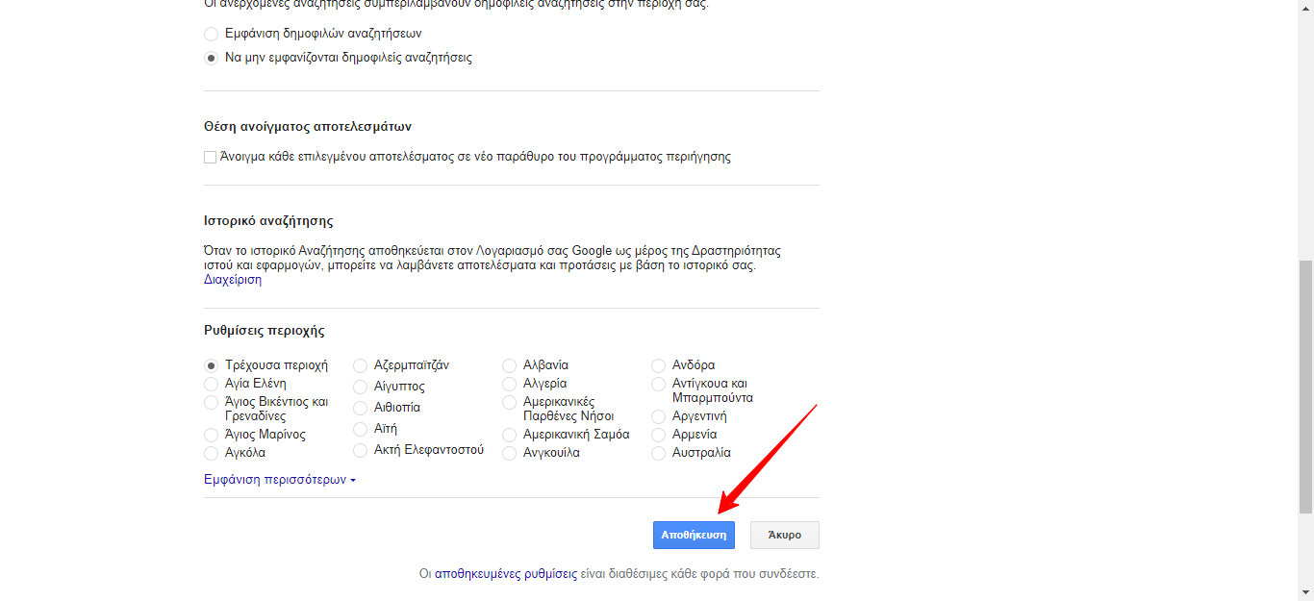Open the Διαχείριση link for search history
1314x601 pixels.
232,279
